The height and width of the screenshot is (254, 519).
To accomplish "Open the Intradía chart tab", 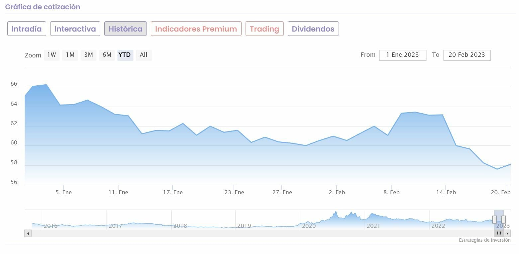I will 27,29.
